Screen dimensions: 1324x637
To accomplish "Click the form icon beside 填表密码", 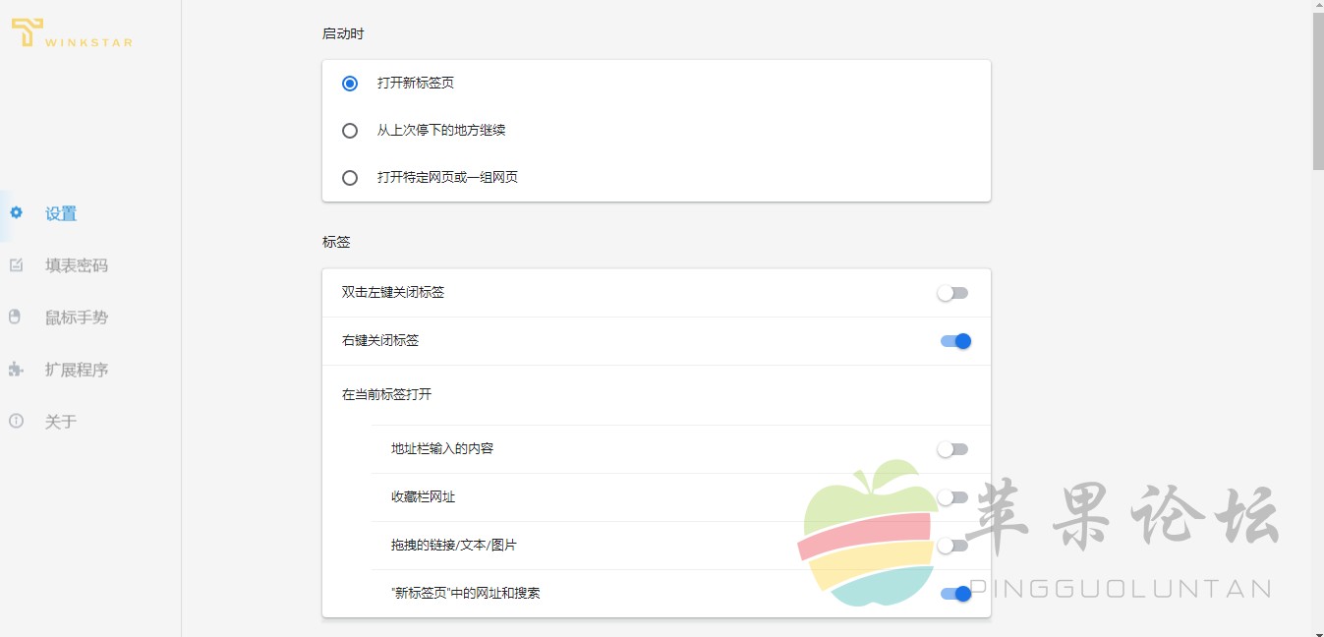I will coord(16,264).
